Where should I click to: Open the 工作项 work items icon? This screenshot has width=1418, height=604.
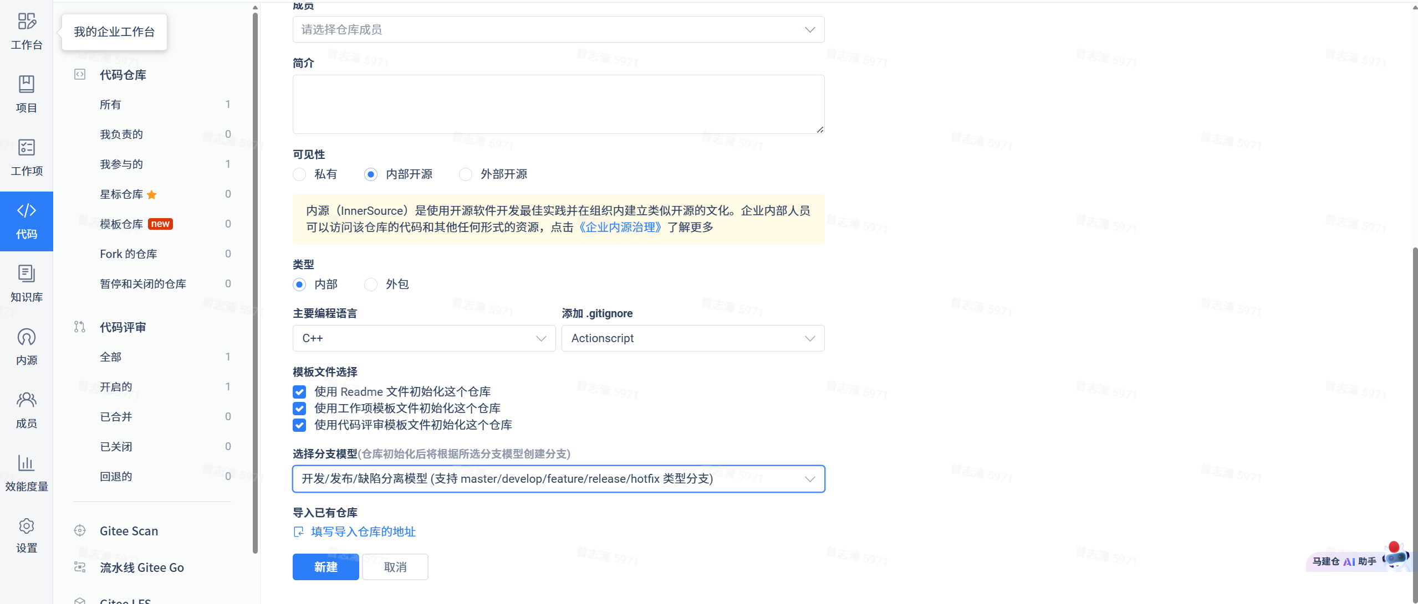[27, 148]
